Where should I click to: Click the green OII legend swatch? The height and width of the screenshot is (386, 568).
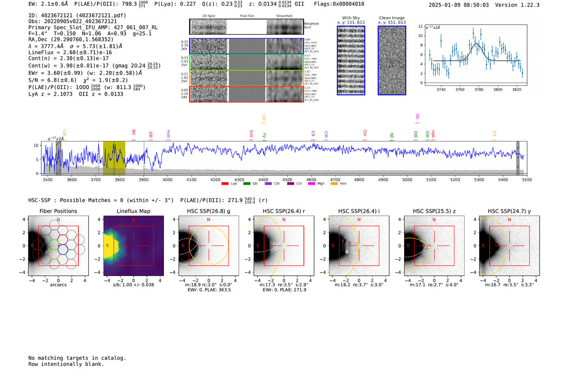click(x=247, y=183)
